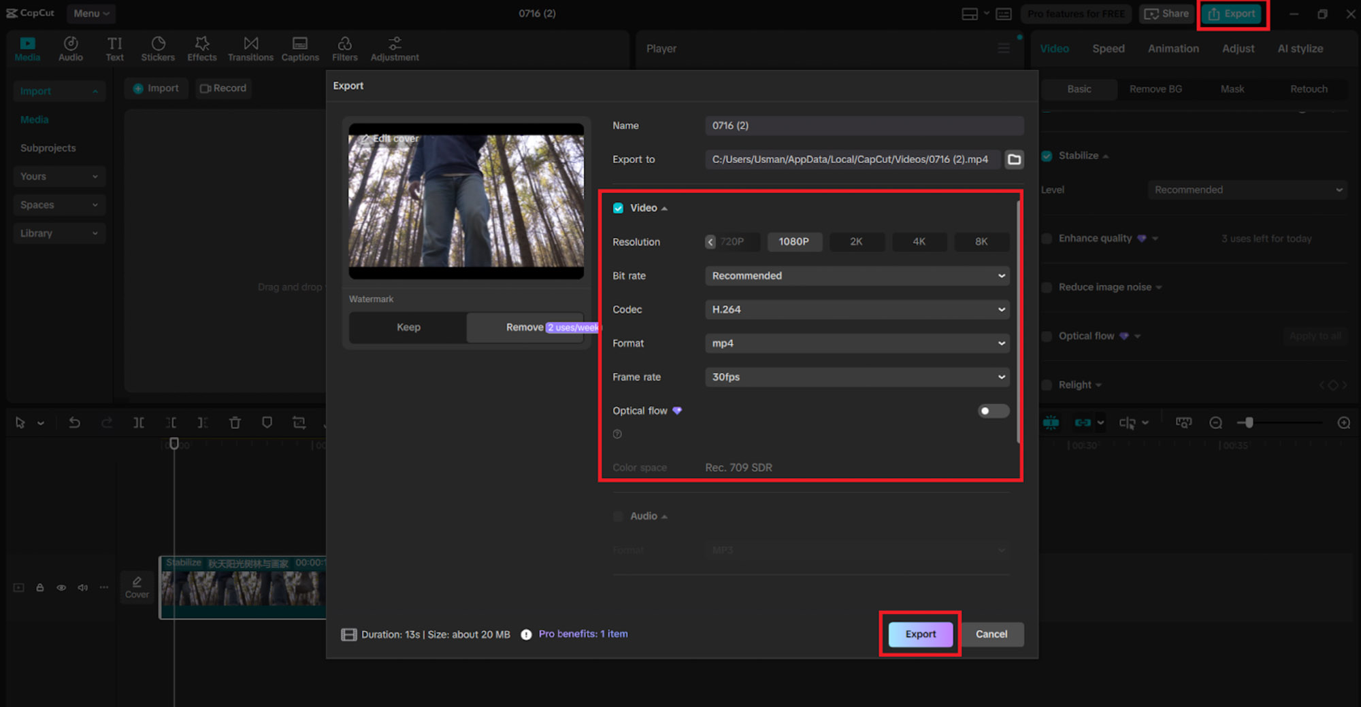Uncheck the Stabilize checkbox

tap(1047, 156)
